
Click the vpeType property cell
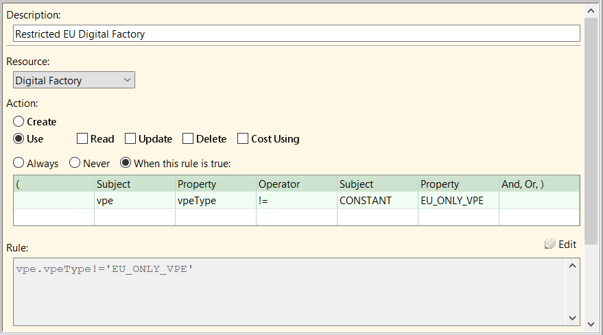point(215,201)
